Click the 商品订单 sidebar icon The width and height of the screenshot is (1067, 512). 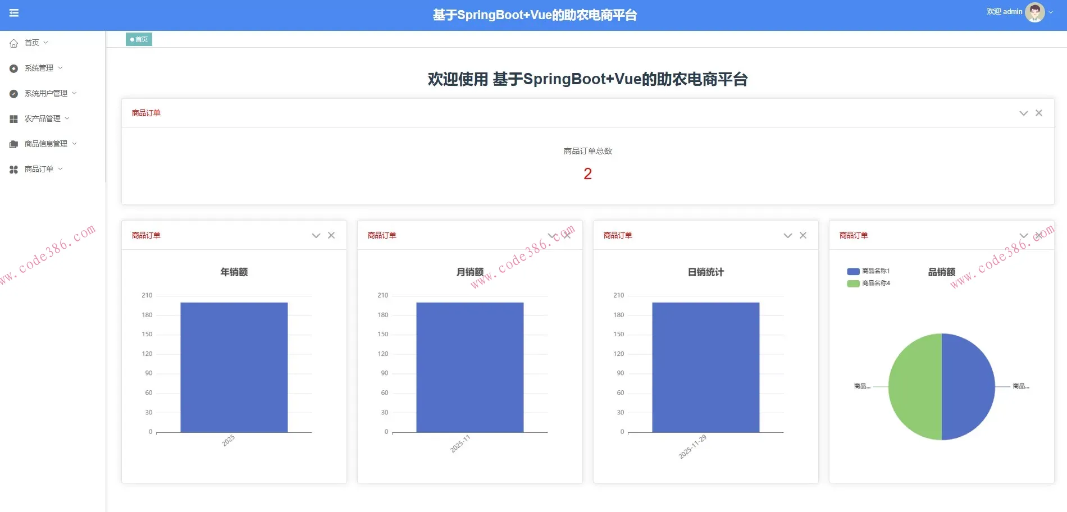tap(14, 170)
